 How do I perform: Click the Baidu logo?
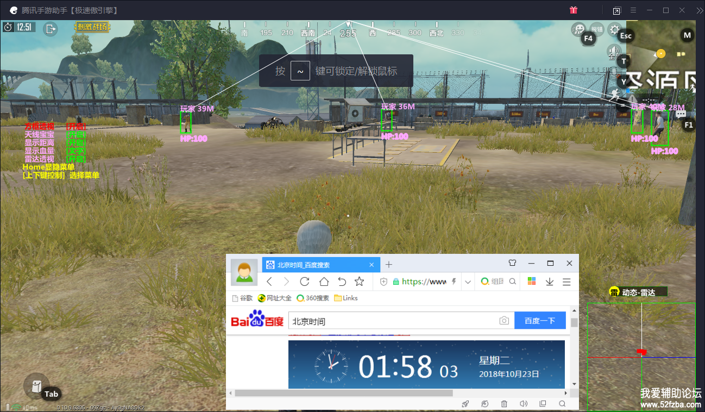[x=257, y=320]
